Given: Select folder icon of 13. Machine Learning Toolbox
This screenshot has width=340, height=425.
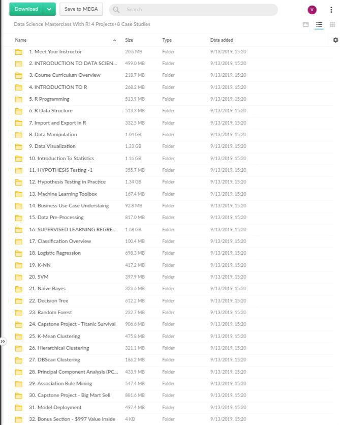Looking at the screenshot, I should click(x=19, y=194).
